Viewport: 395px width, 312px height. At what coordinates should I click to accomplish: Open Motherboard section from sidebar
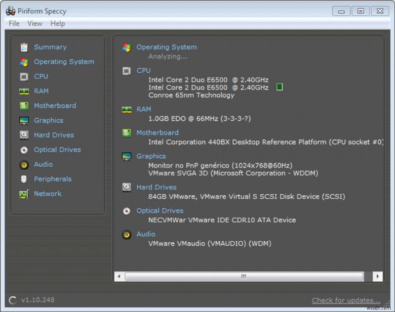55,106
